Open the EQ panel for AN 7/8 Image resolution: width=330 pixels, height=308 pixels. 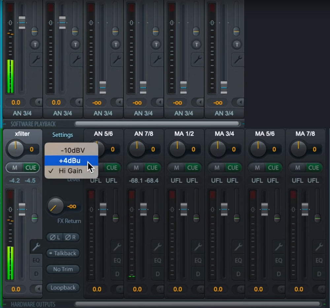click(x=158, y=260)
